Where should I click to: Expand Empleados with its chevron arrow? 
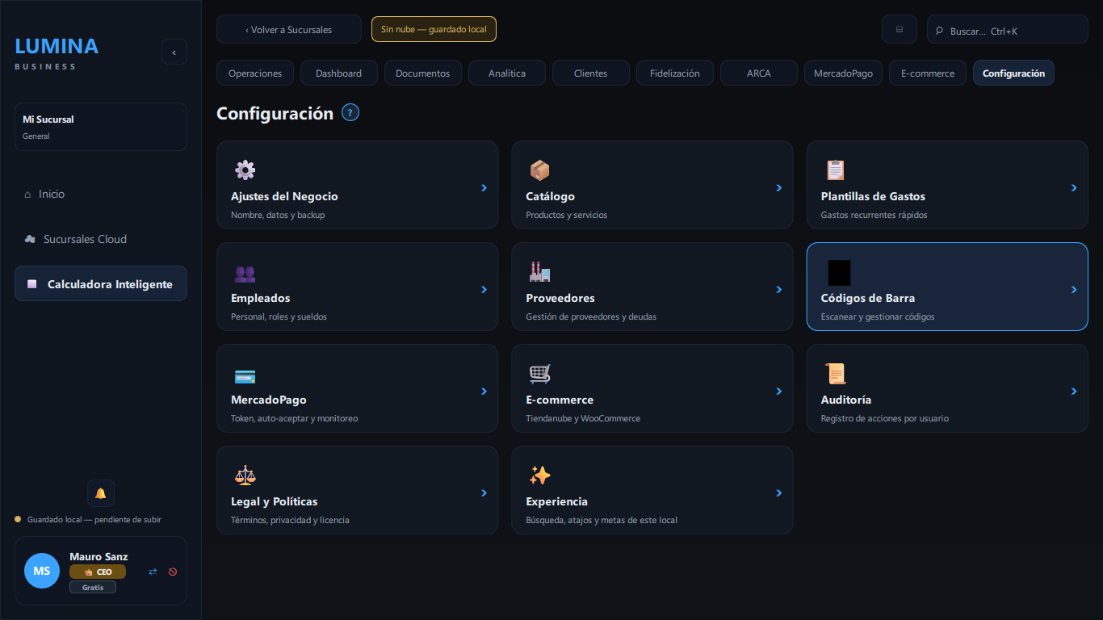484,289
